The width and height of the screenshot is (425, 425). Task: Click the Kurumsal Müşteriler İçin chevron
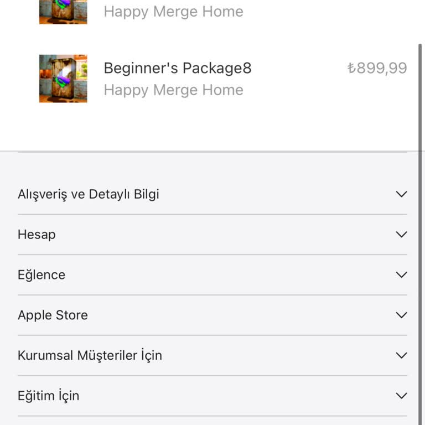click(x=402, y=356)
